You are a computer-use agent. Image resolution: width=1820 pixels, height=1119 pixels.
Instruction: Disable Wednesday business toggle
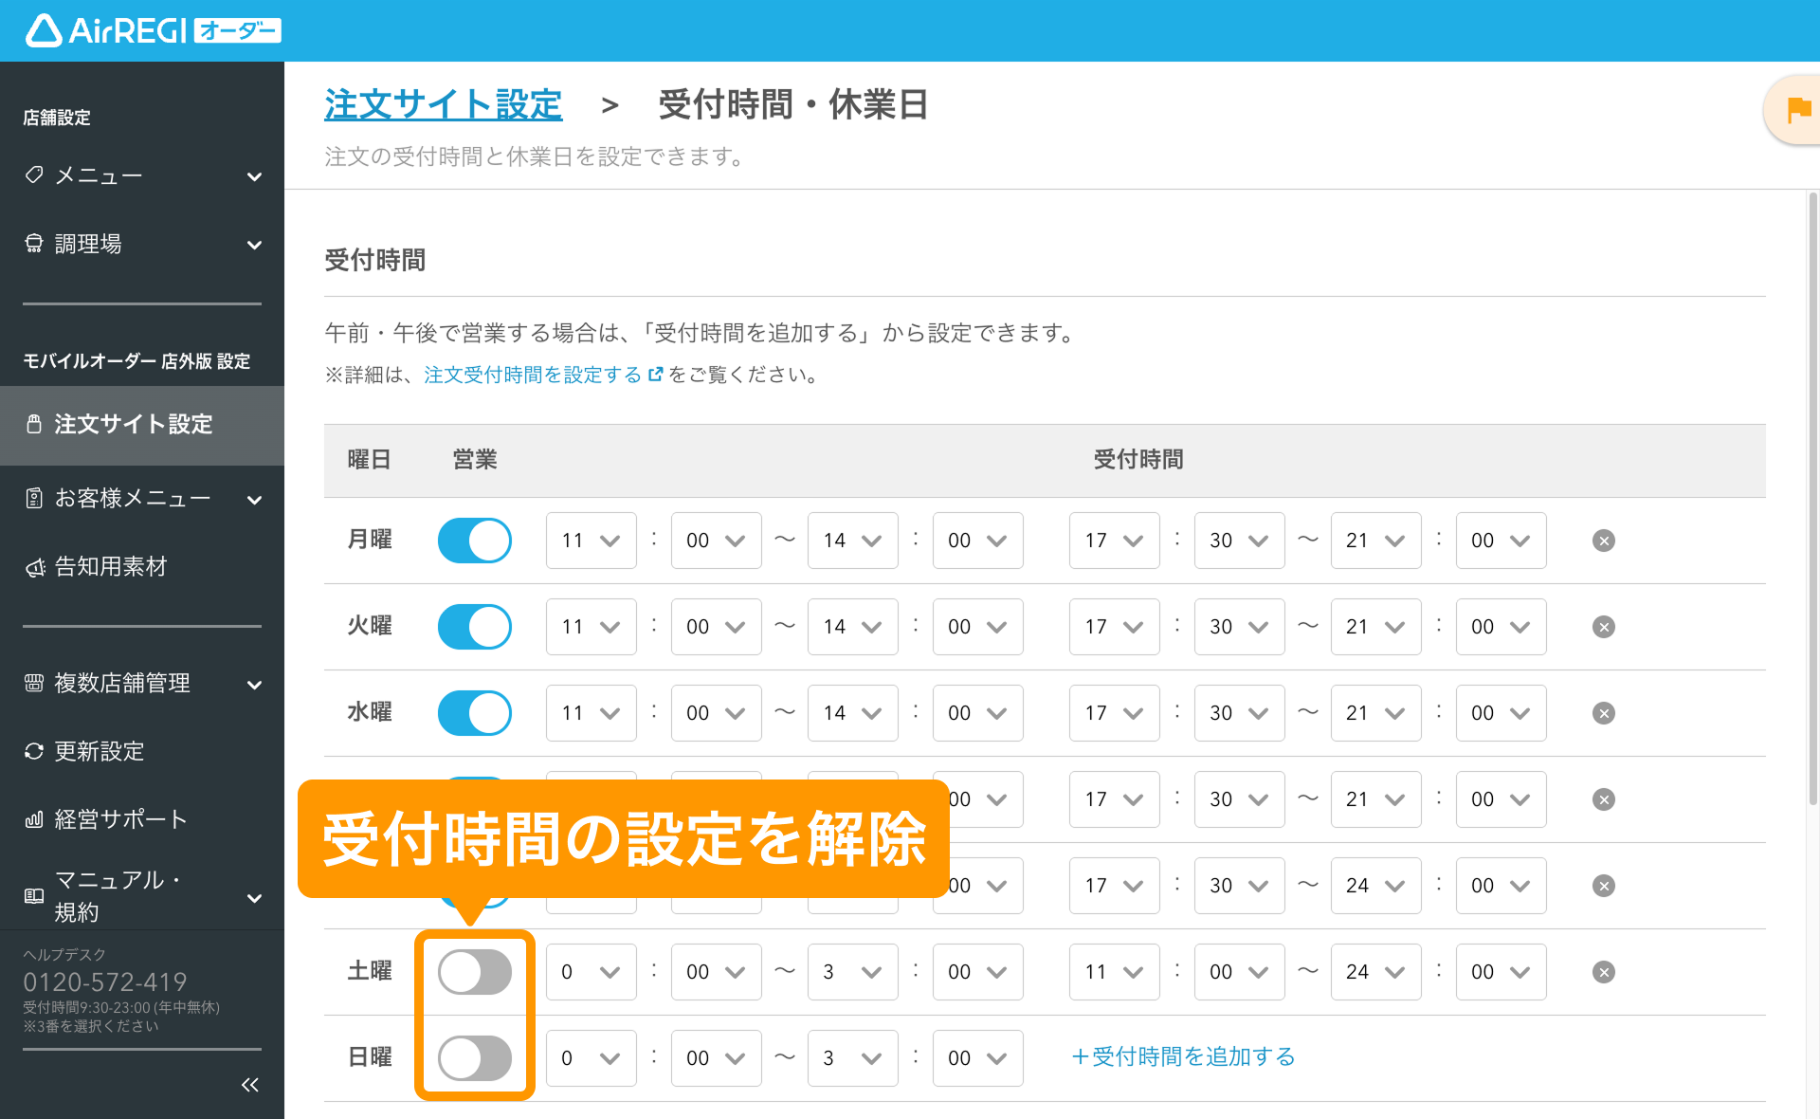475,713
